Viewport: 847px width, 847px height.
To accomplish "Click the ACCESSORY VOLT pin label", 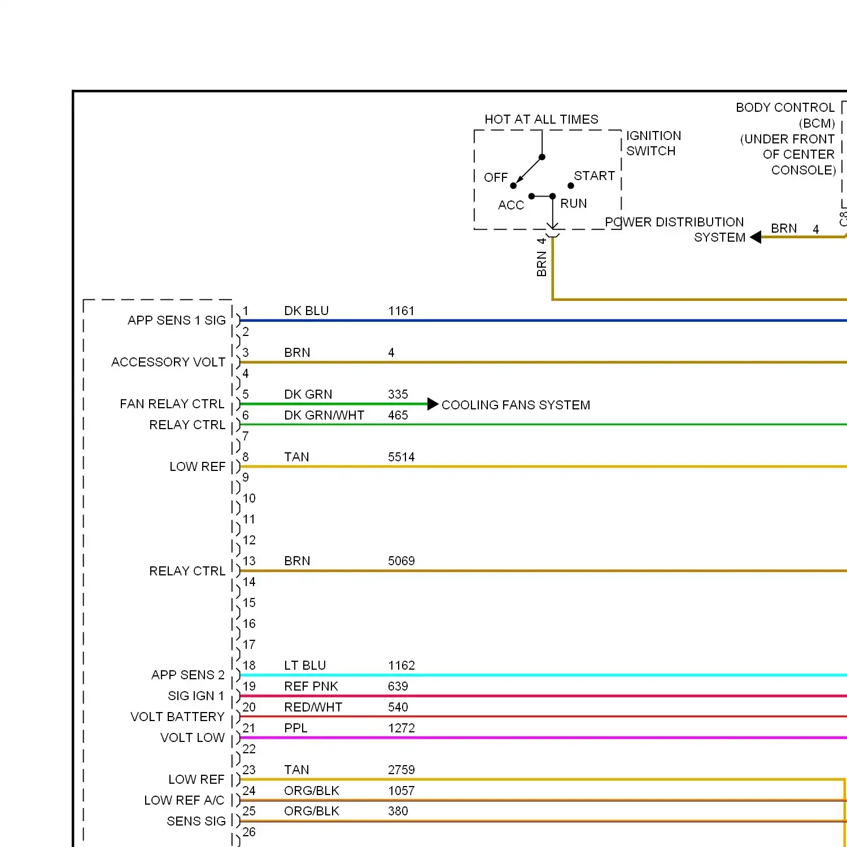I will (x=168, y=362).
